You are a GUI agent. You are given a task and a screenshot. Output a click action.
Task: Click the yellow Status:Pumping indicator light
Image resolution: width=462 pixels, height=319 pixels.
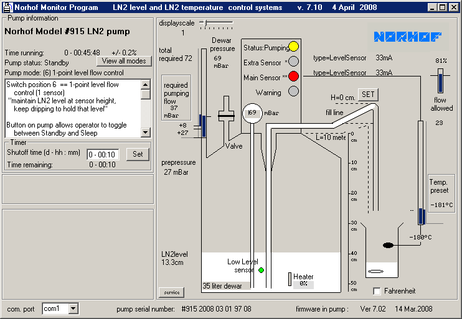tap(294, 47)
